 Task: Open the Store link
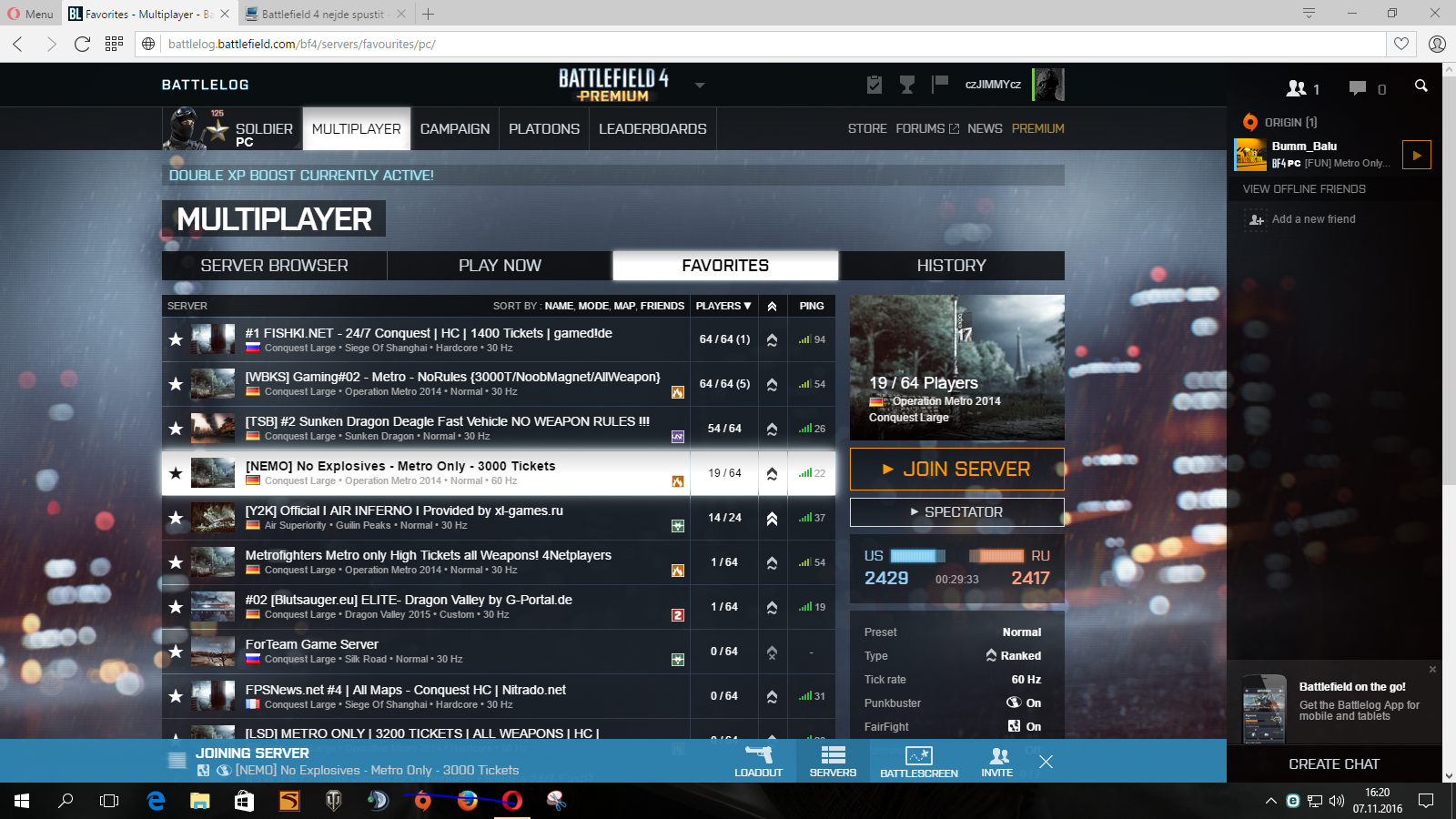pyautogui.click(x=867, y=129)
